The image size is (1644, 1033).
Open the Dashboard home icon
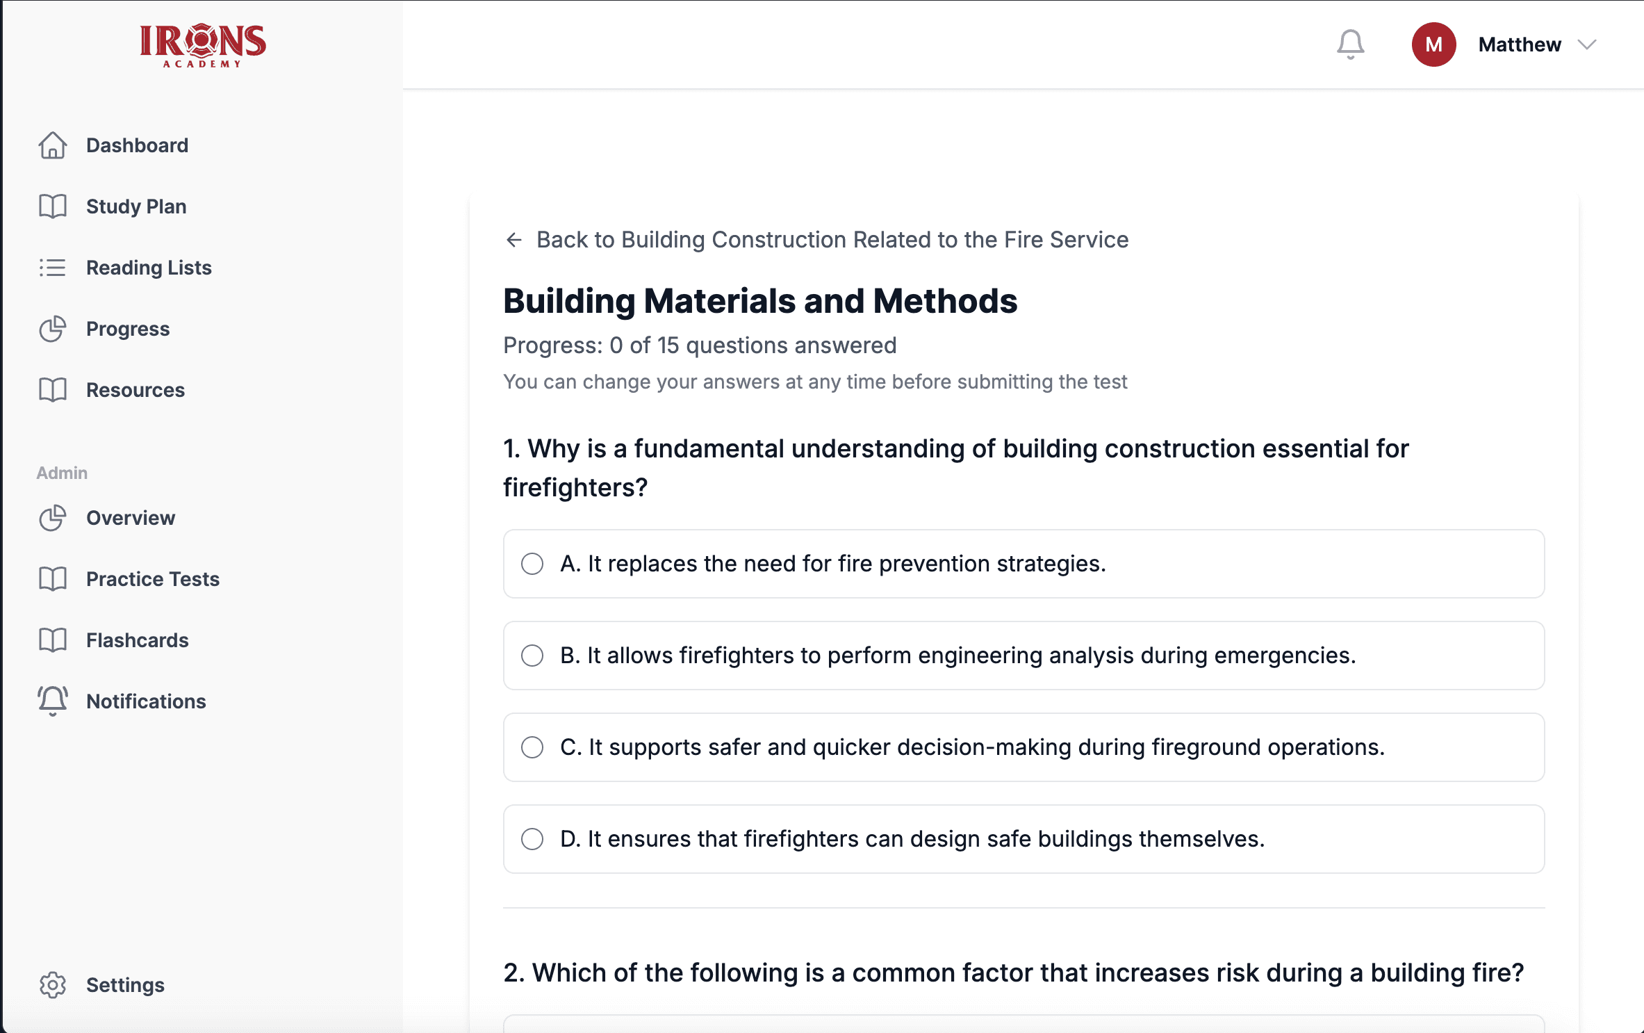[x=52, y=145]
